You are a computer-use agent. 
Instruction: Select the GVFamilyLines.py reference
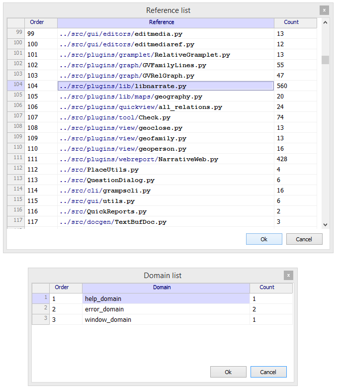pos(166,65)
